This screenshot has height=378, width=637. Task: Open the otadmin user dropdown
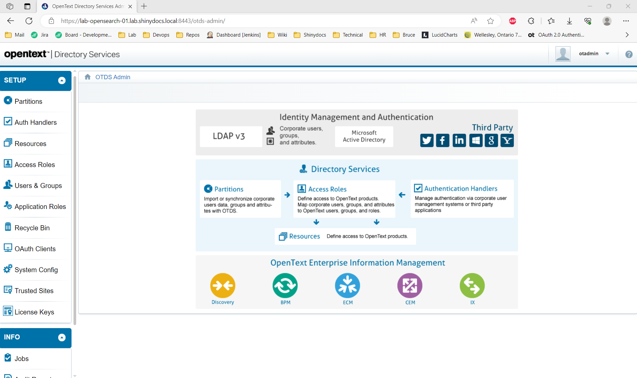(607, 54)
